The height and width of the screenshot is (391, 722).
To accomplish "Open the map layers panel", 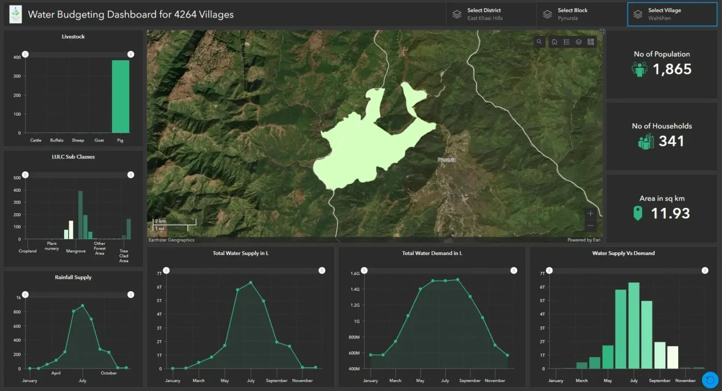I will 579,42.
